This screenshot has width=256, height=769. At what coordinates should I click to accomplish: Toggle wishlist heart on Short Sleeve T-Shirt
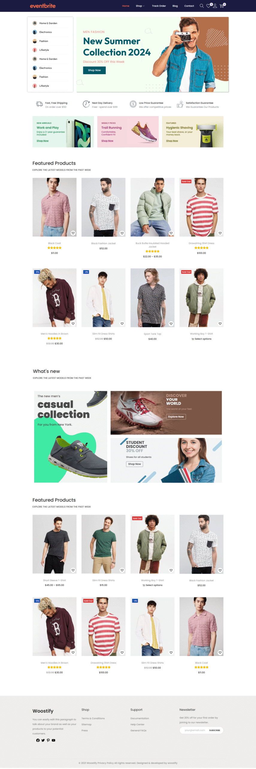click(73, 570)
